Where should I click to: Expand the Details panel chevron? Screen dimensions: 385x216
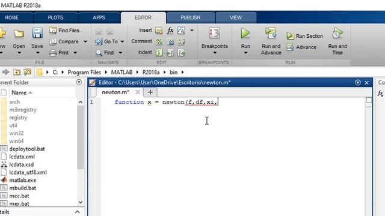[x=78, y=212]
